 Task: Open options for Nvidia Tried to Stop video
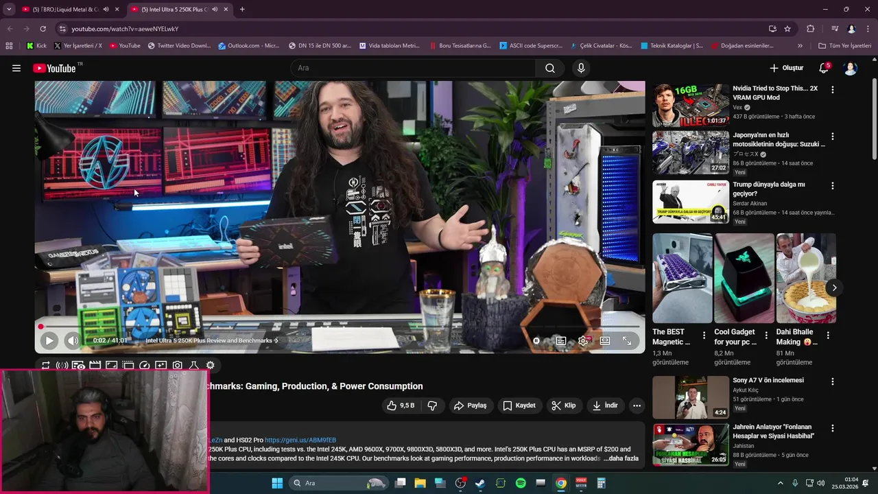point(833,90)
